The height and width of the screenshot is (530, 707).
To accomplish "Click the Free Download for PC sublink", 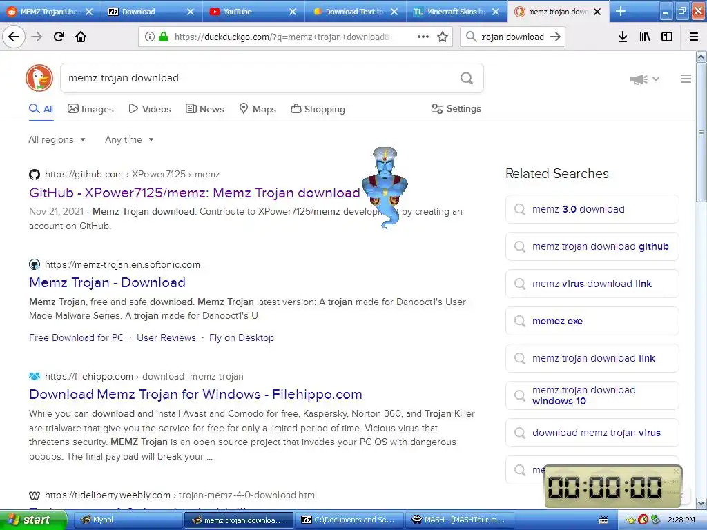I will [76, 337].
